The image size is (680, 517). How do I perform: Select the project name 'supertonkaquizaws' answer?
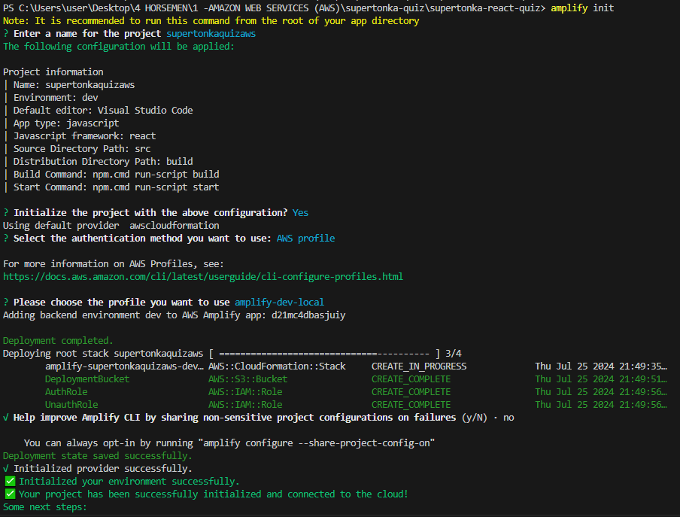pyautogui.click(x=211, y=34)
